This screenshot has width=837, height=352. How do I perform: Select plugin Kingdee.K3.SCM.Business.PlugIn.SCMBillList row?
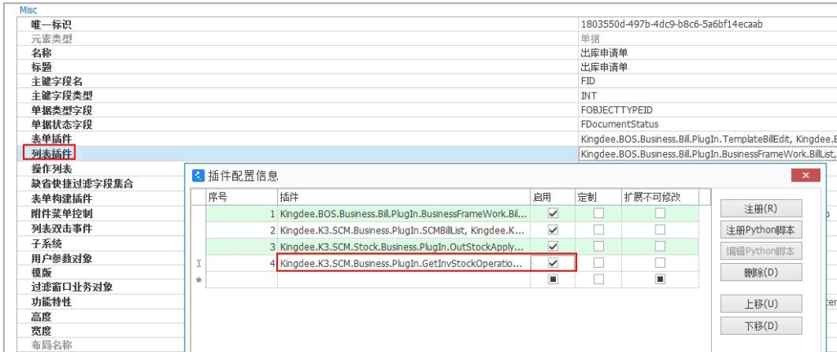(x=404, y=229)
